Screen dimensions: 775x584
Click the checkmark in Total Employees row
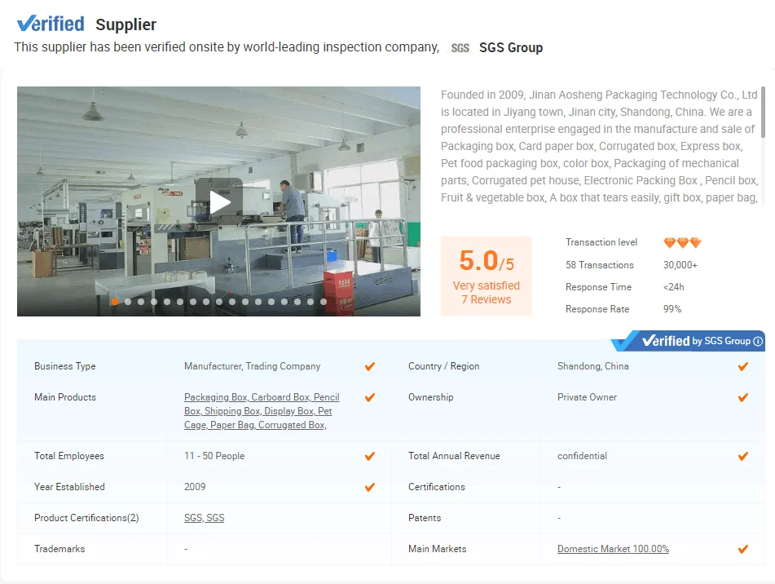[370, 456]
